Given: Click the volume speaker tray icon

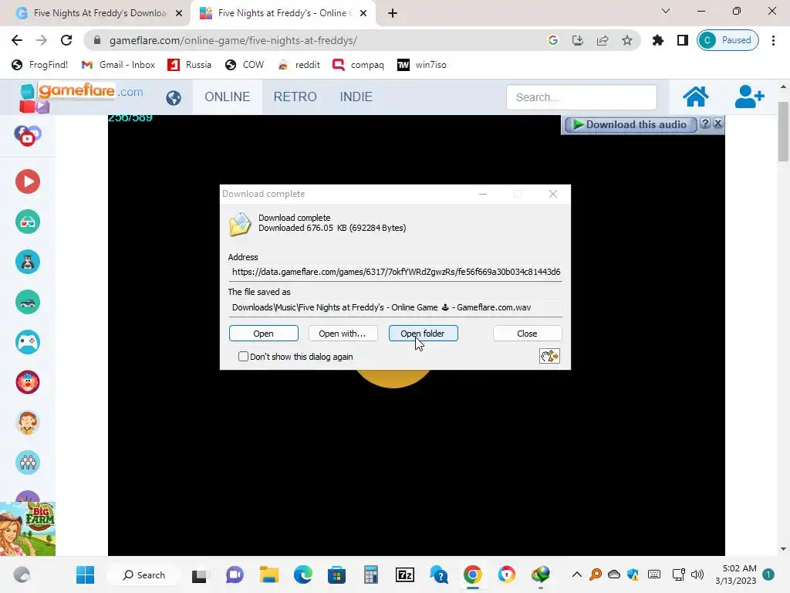Looking at the screenshot, I should click(697, 574).
